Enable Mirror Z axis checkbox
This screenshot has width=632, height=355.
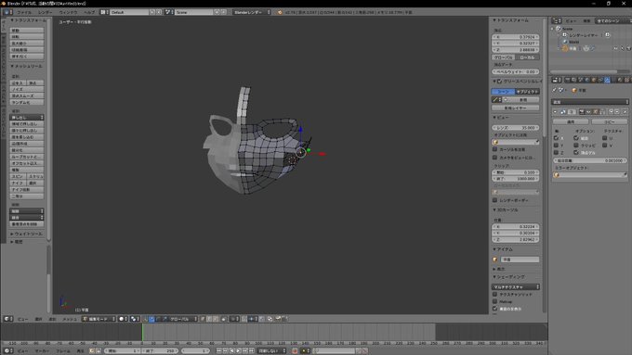click(x=556, y=152)
